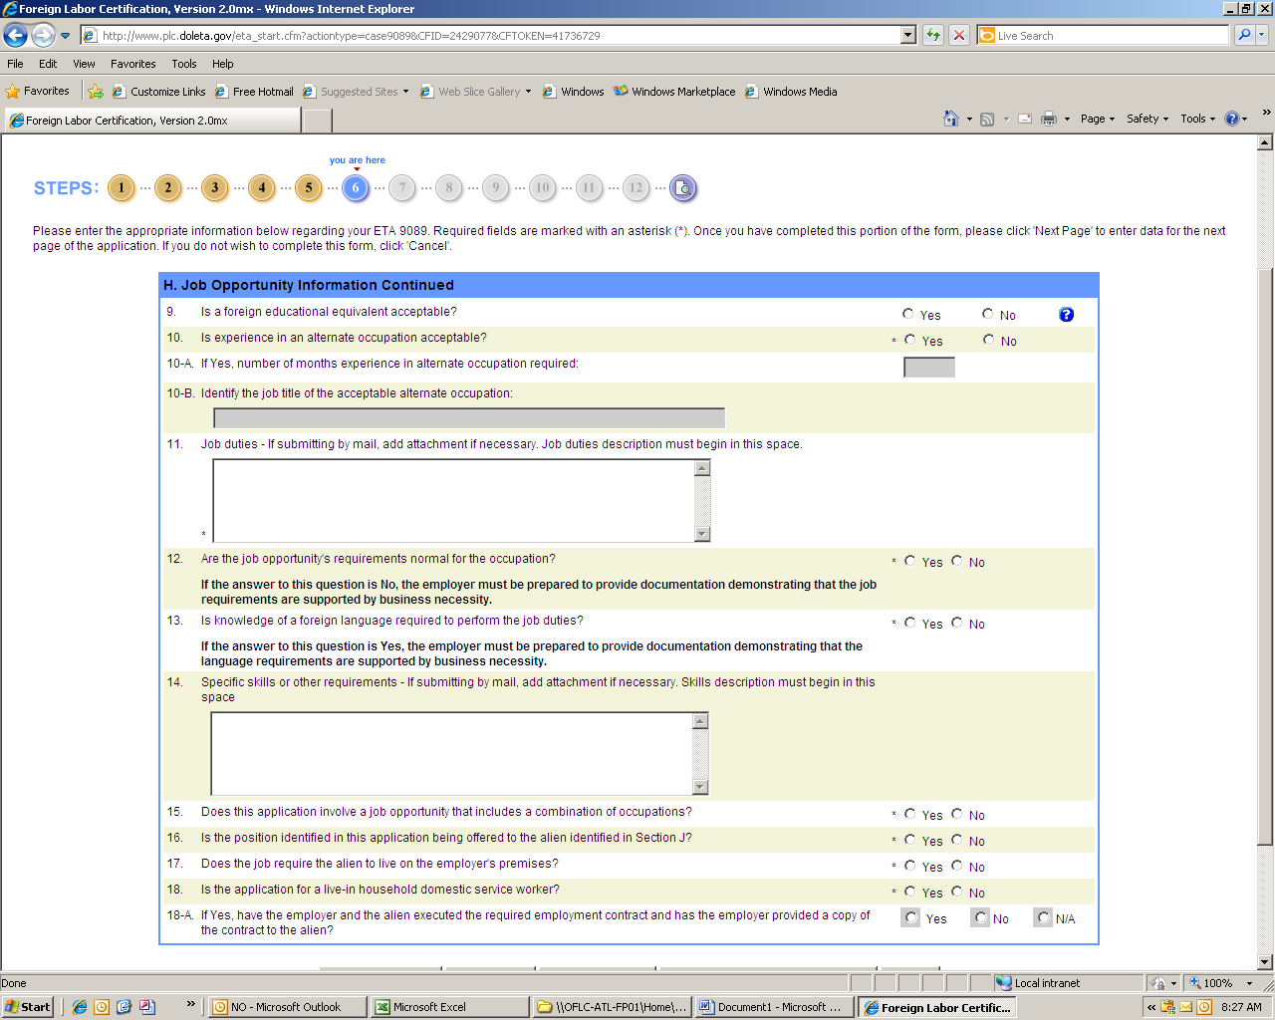Viewport: 1275px width, 1020px height.
Task: Open the Favorites menu in menu bar
Action: click(x=132, y=64)
